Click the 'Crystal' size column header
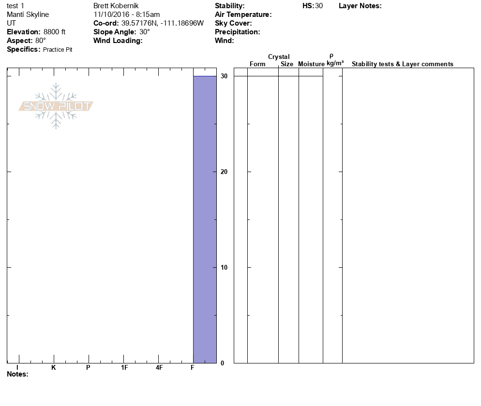 click(279, 57)
